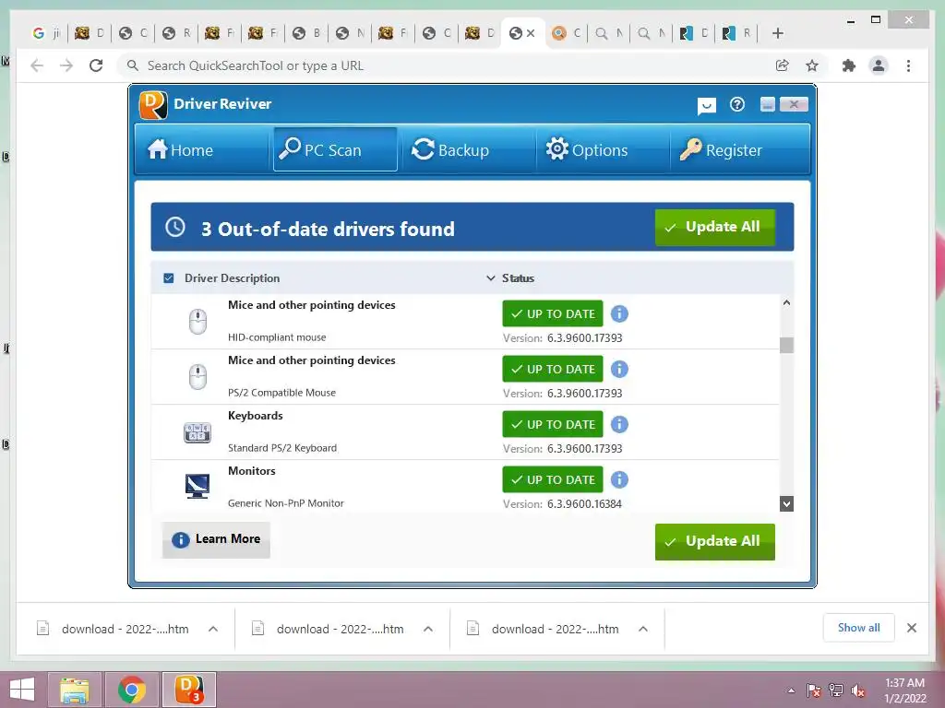Image resolution: width=945 pixels, height=708 pixels.
Task: Bookmark this page with star icon
Action: coord(812,65)
